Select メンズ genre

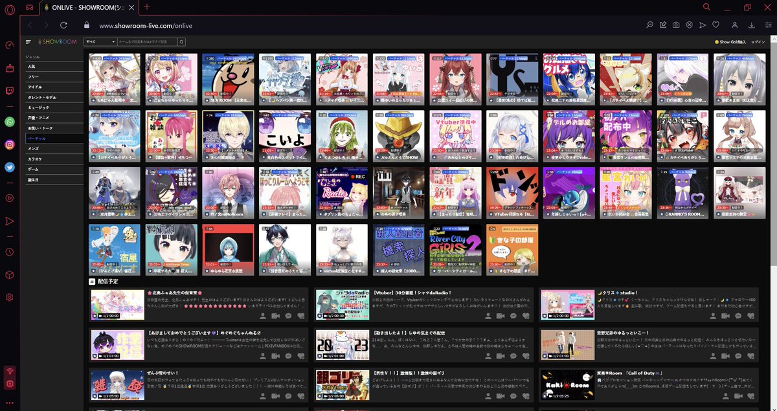point(54,149)
